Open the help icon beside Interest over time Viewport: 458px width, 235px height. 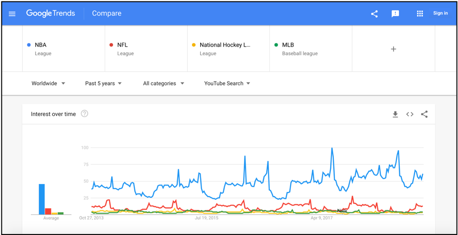tap(85, 114)
